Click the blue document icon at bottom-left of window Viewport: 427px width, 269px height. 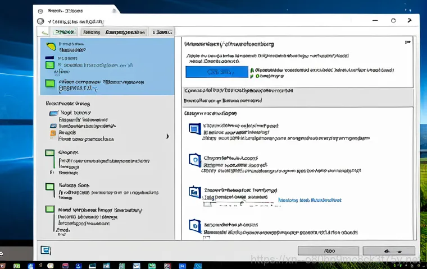46,250
